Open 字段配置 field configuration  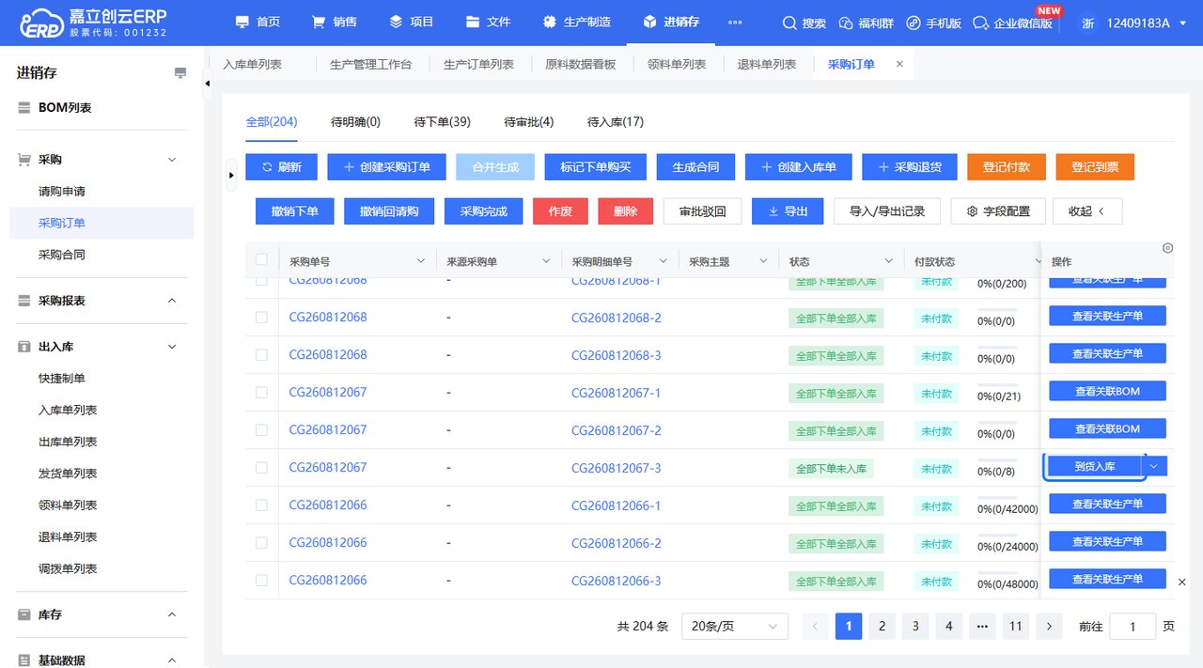[998, 211]
